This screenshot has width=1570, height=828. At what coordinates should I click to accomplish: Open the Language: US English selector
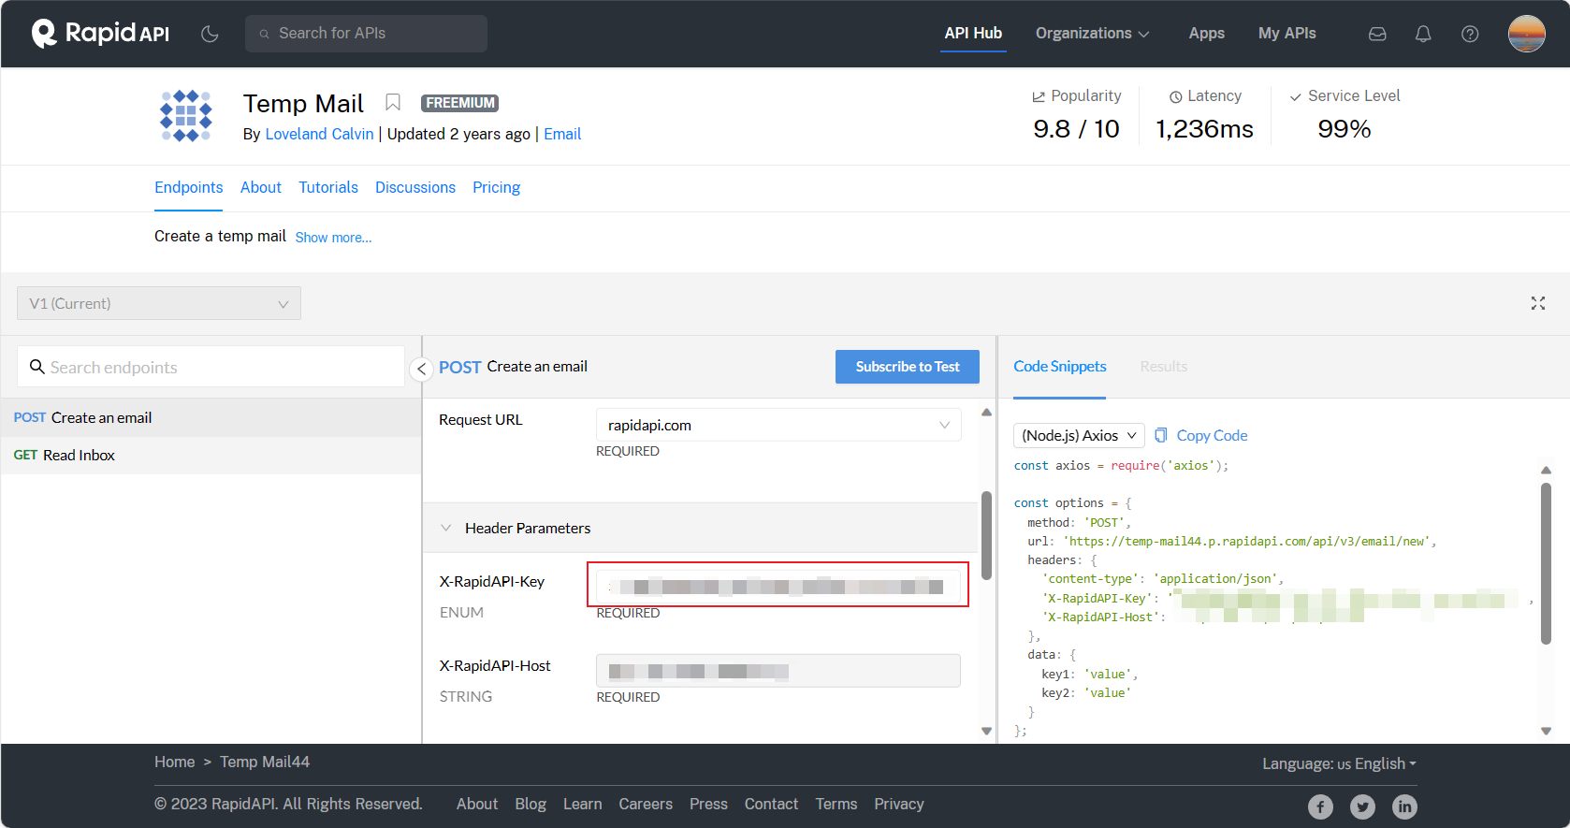1339,763
